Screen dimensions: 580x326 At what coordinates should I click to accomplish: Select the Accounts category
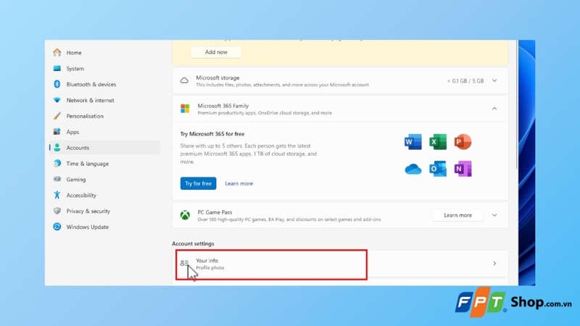tap(104, 148)
